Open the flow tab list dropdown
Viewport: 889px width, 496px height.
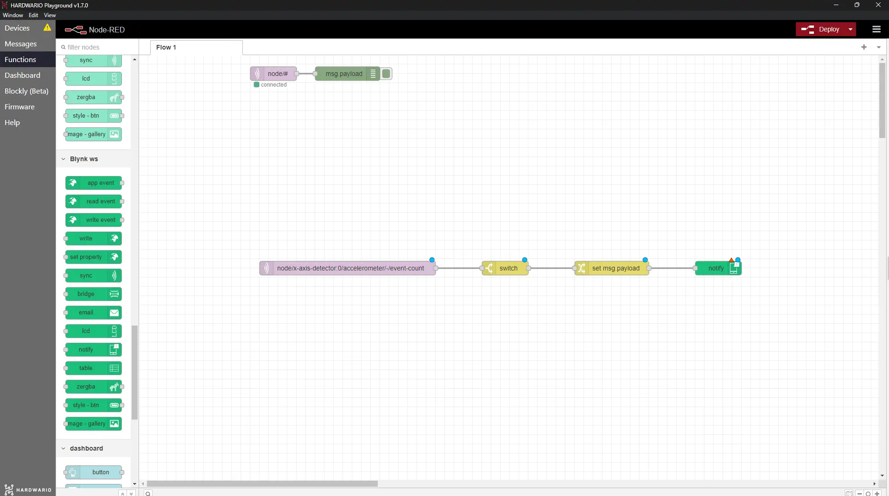tap(878, 47)
